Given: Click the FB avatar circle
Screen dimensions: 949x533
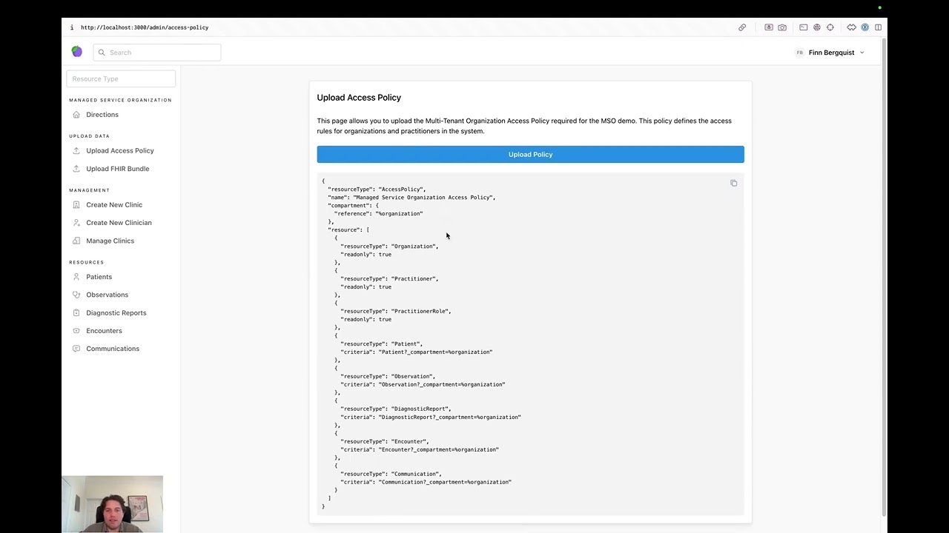Looking at the screenshot, I should [799, 53].
